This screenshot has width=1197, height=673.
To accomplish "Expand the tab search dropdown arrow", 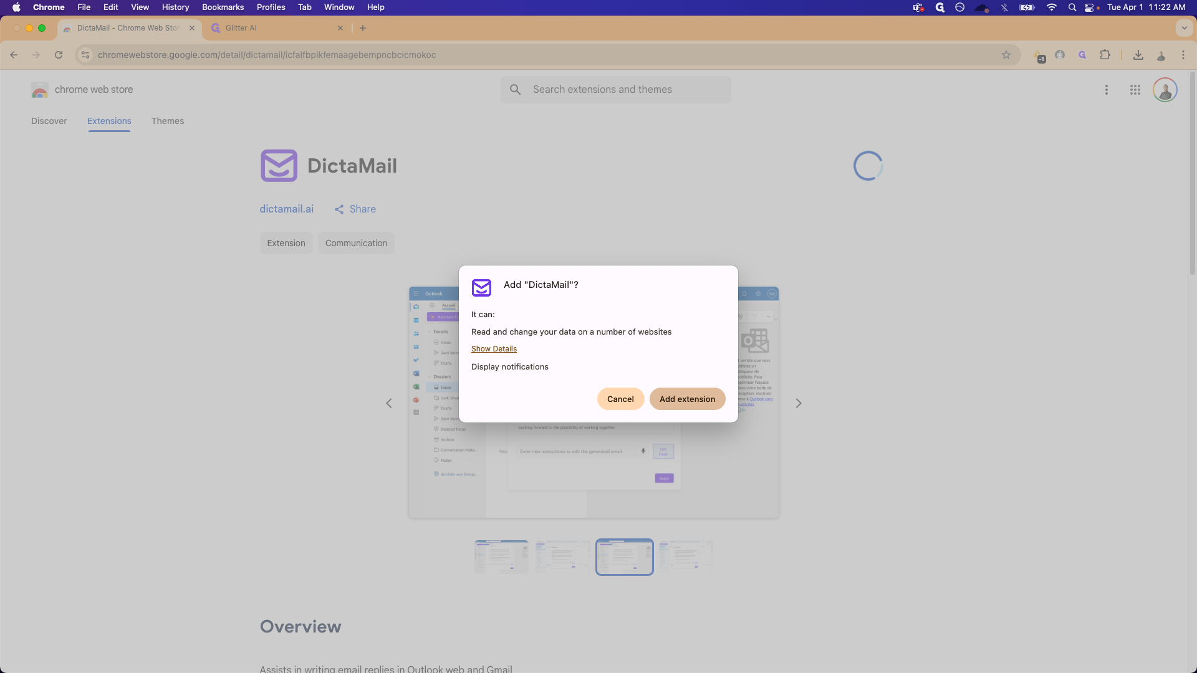I will [1184, 28].
